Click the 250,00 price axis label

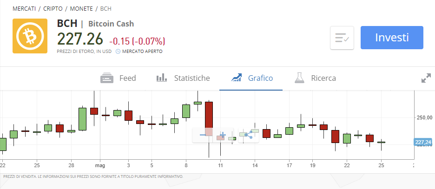[424, 118]
